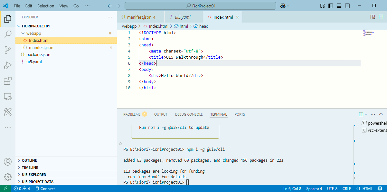Viewport: 387px width, 192px height.
Task: Toggle secondary side bar visibility
Action: click(347, 6)
